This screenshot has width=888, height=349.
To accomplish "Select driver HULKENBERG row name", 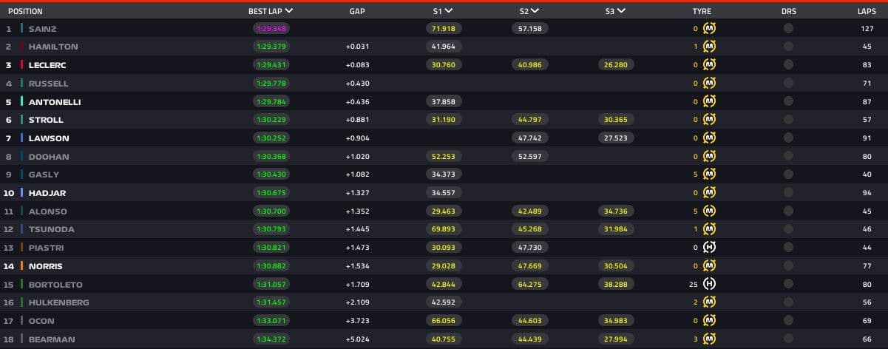I will [58, 302].
